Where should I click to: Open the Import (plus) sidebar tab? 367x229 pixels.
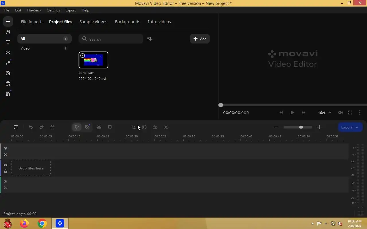point(8,21)
